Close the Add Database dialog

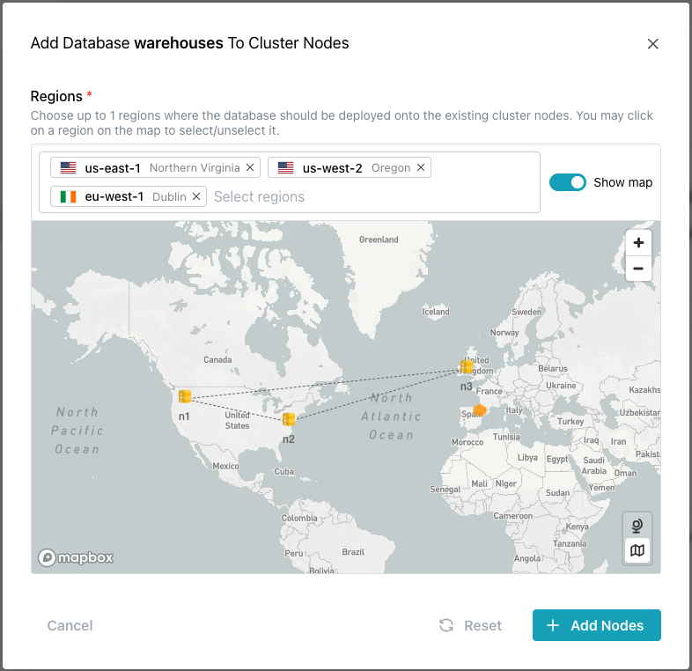pyautogui.click(x=652, y=44)
